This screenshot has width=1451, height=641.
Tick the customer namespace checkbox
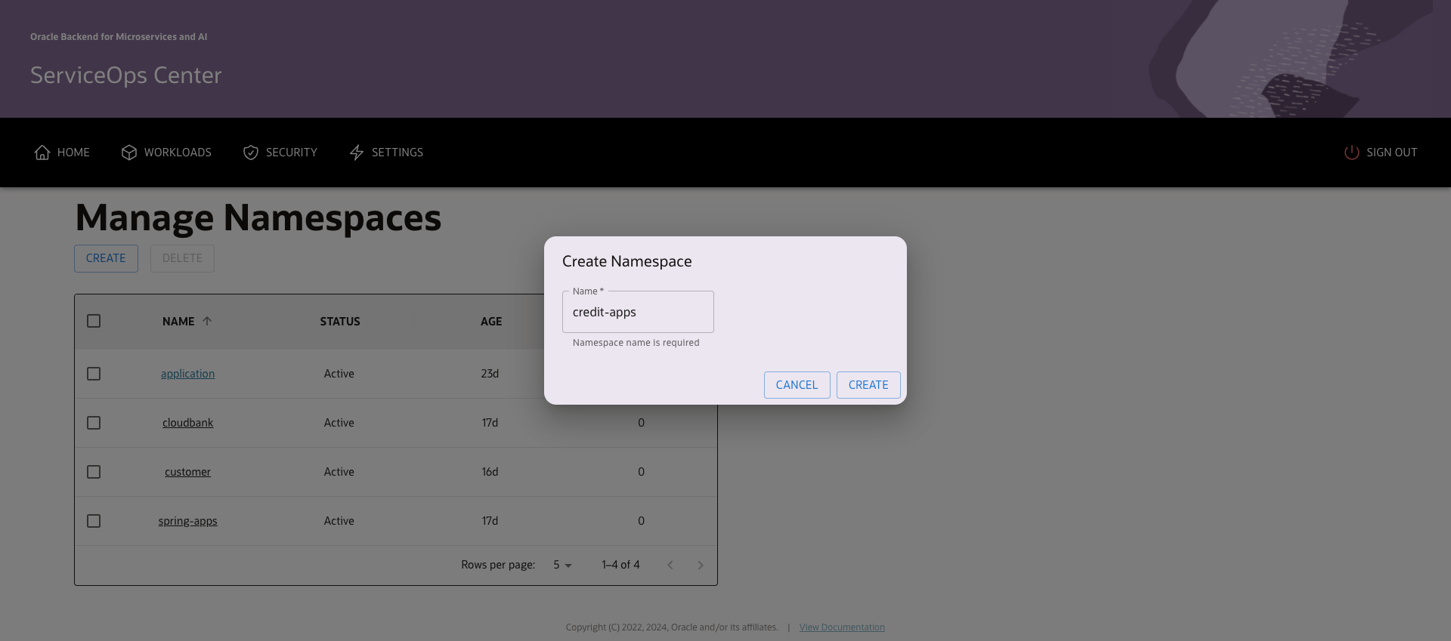pos(94,472)
